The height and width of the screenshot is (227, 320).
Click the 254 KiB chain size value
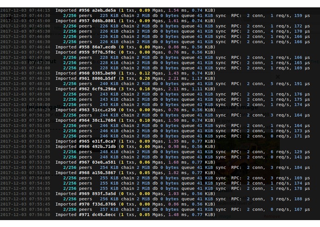click(x=109, y=168)
